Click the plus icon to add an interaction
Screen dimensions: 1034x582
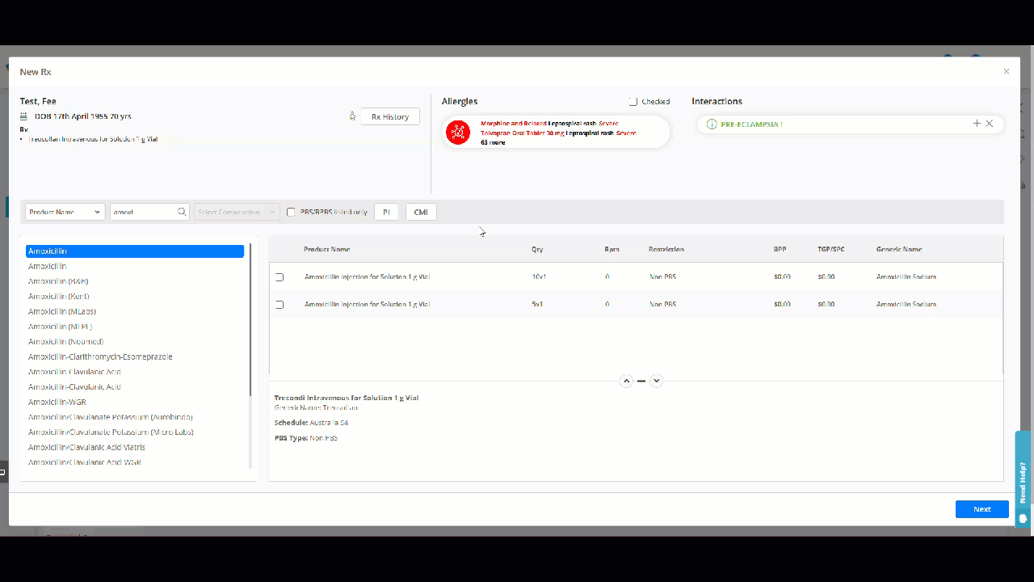coord(977,124)
